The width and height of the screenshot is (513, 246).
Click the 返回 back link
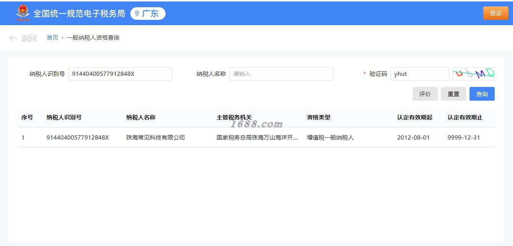29,38
